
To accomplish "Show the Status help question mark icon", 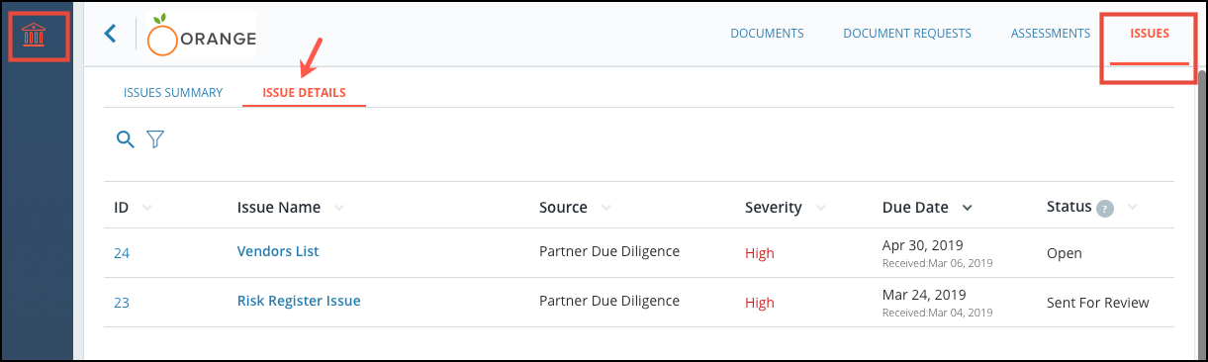I will coord(1105,209).
